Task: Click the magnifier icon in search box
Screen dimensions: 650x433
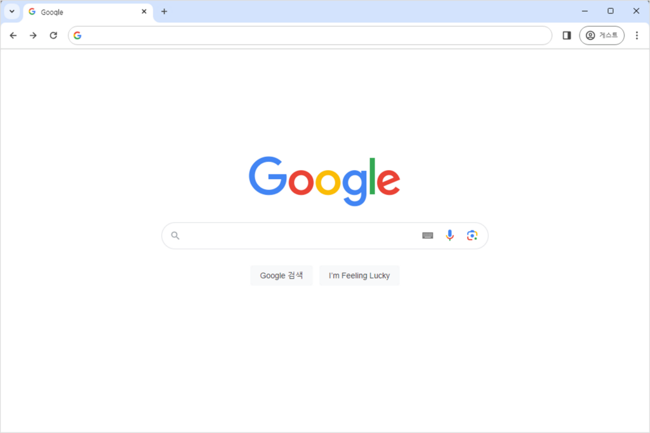Action: (175, 236)
